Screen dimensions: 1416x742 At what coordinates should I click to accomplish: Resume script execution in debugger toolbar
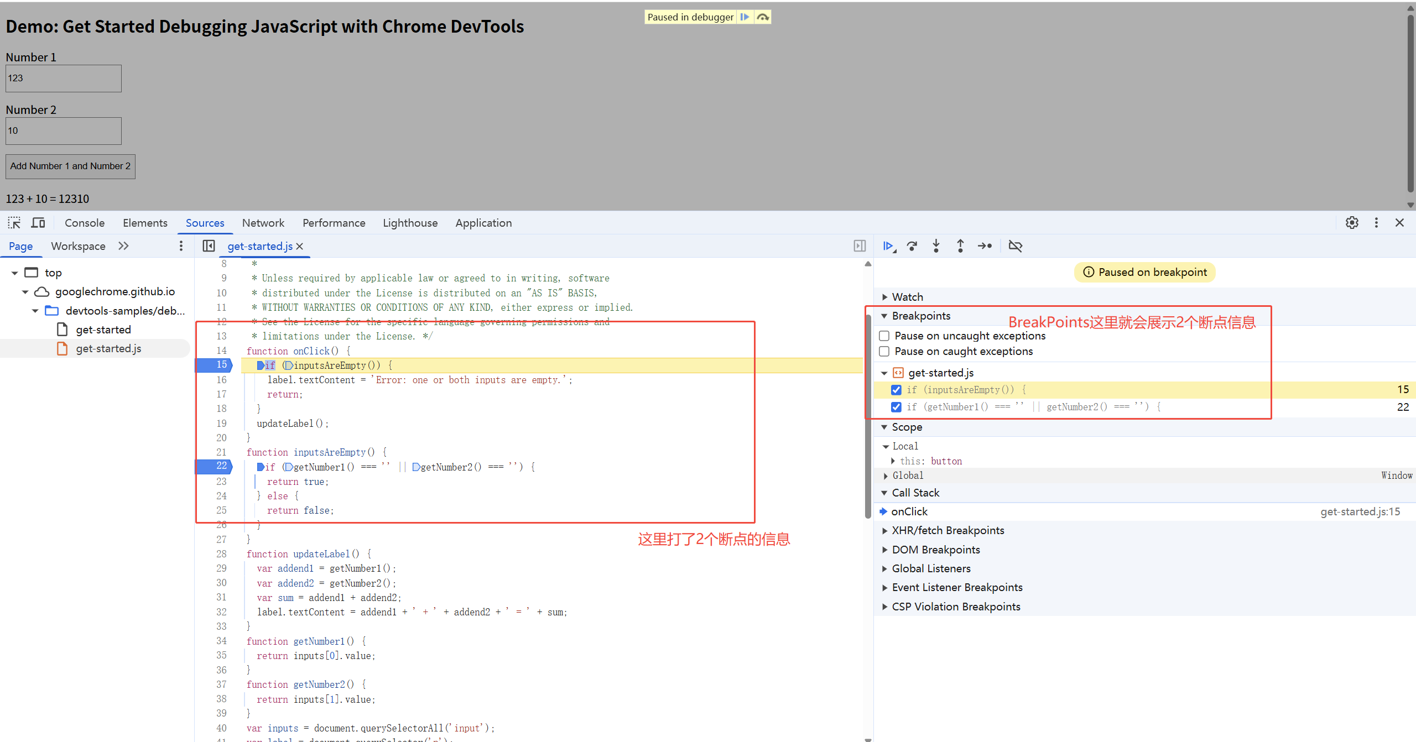pyautogui.click(x=888, y=246)
